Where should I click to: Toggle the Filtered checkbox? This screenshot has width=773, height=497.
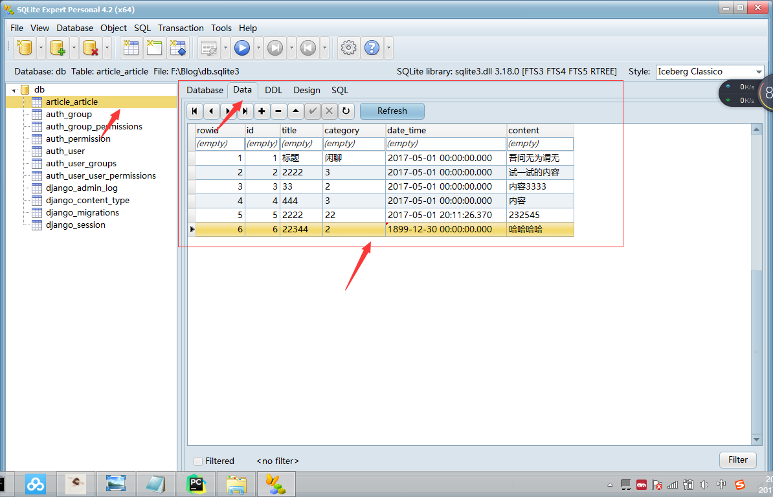[x=198, y=461]
